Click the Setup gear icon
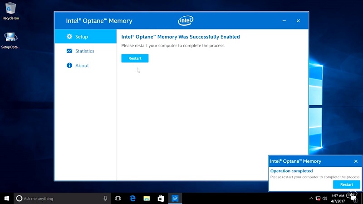The width and height of the screenshot is (363, 204). pyautogui.click(x=69, y=36)
